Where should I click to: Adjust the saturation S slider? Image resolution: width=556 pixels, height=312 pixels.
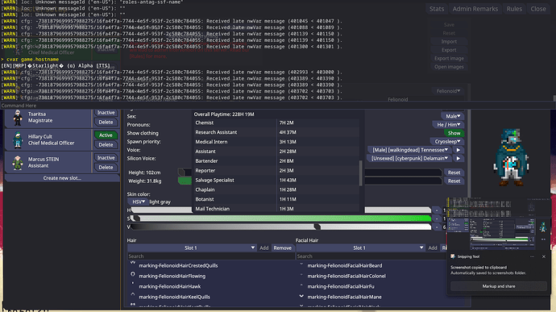pos(281,218)
